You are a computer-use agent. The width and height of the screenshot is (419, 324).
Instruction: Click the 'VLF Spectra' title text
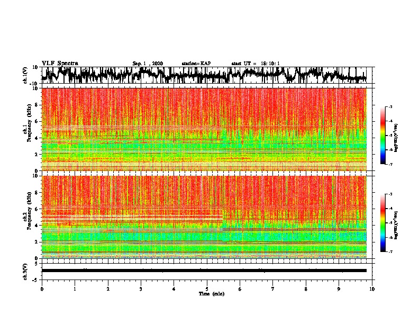click(x=60, y=64)
